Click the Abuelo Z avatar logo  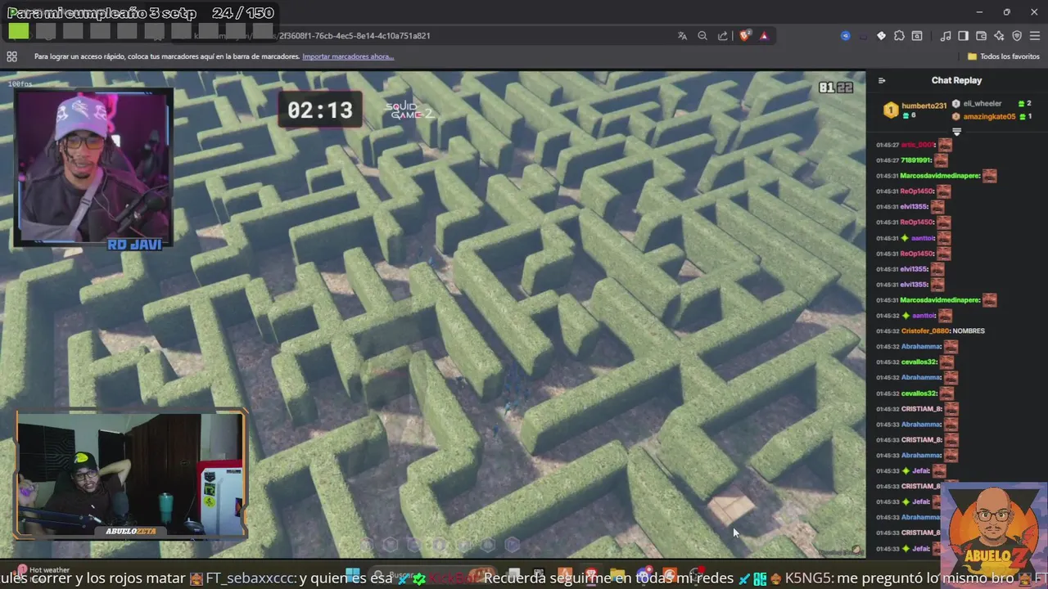click(x=993, y=533)
